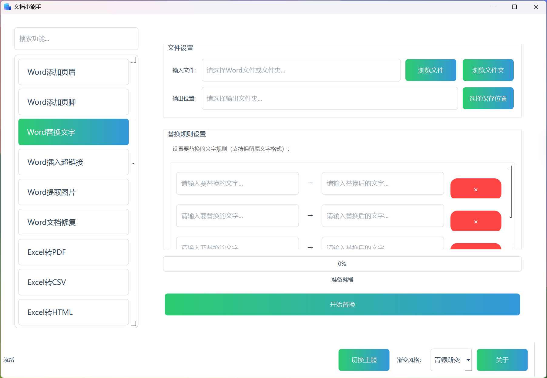This screenshot has height=378, width=547.
Task: Select Word插入超链接 in the sidebar
Action: pyautogui.click(x=73, y=162)
